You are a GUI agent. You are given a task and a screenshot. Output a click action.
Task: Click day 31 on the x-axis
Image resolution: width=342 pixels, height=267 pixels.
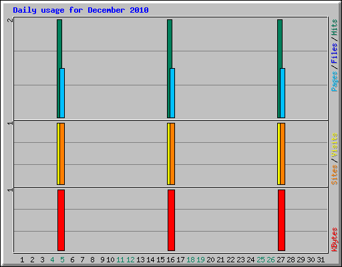tap(321, 260)
